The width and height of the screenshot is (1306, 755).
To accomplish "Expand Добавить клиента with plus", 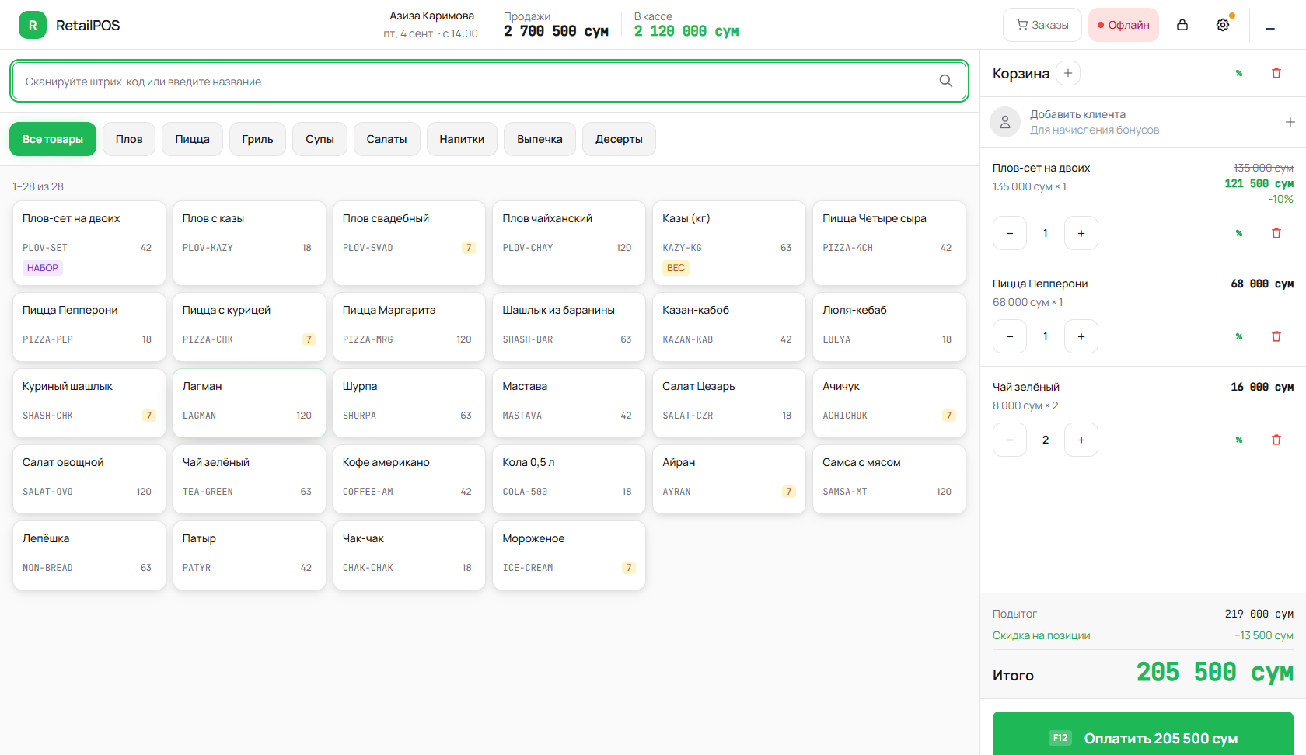I will (1290, 122).
